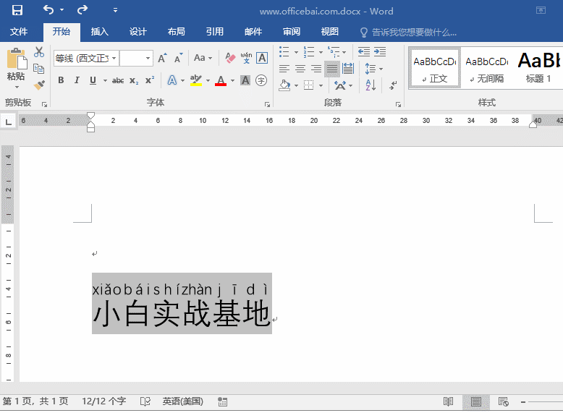Open the wén phonetic guide tool

coord(246,58)
